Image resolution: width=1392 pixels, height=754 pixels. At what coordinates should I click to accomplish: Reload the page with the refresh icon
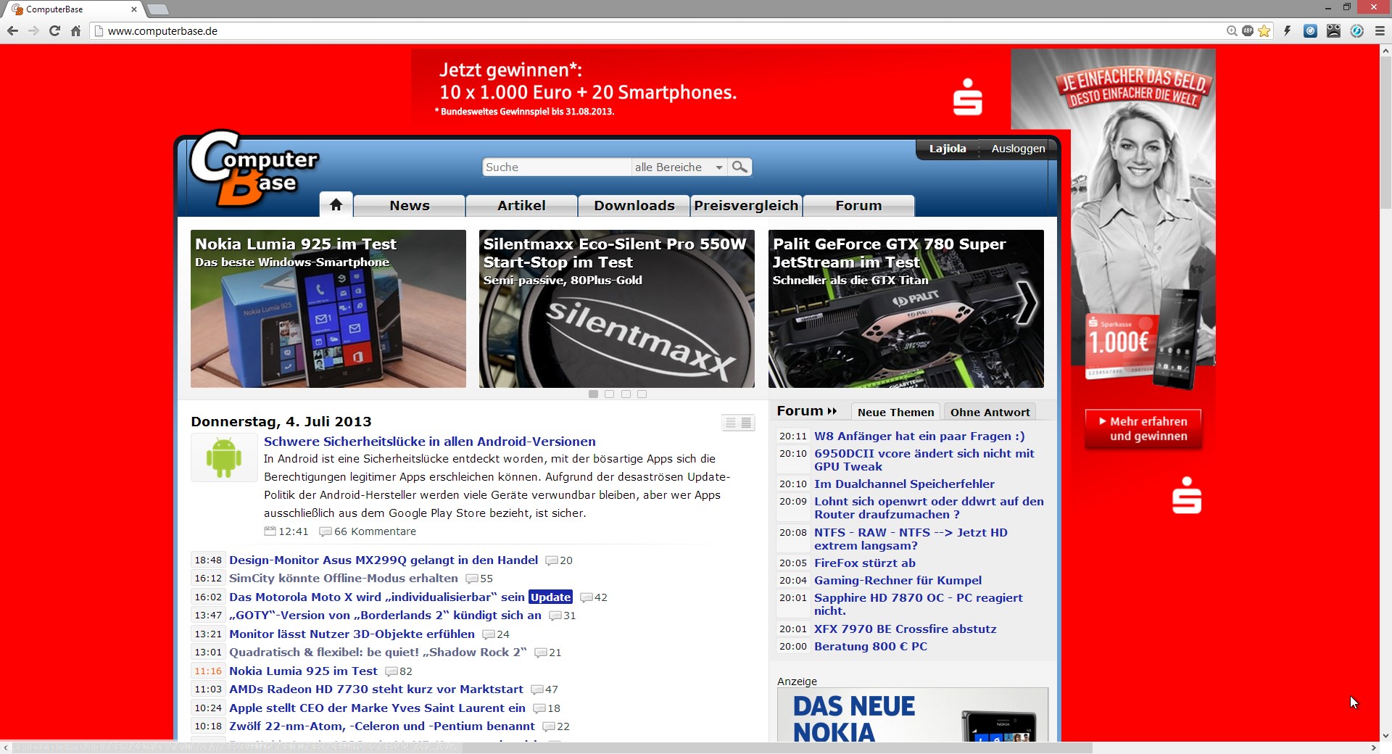coord(54,31)
